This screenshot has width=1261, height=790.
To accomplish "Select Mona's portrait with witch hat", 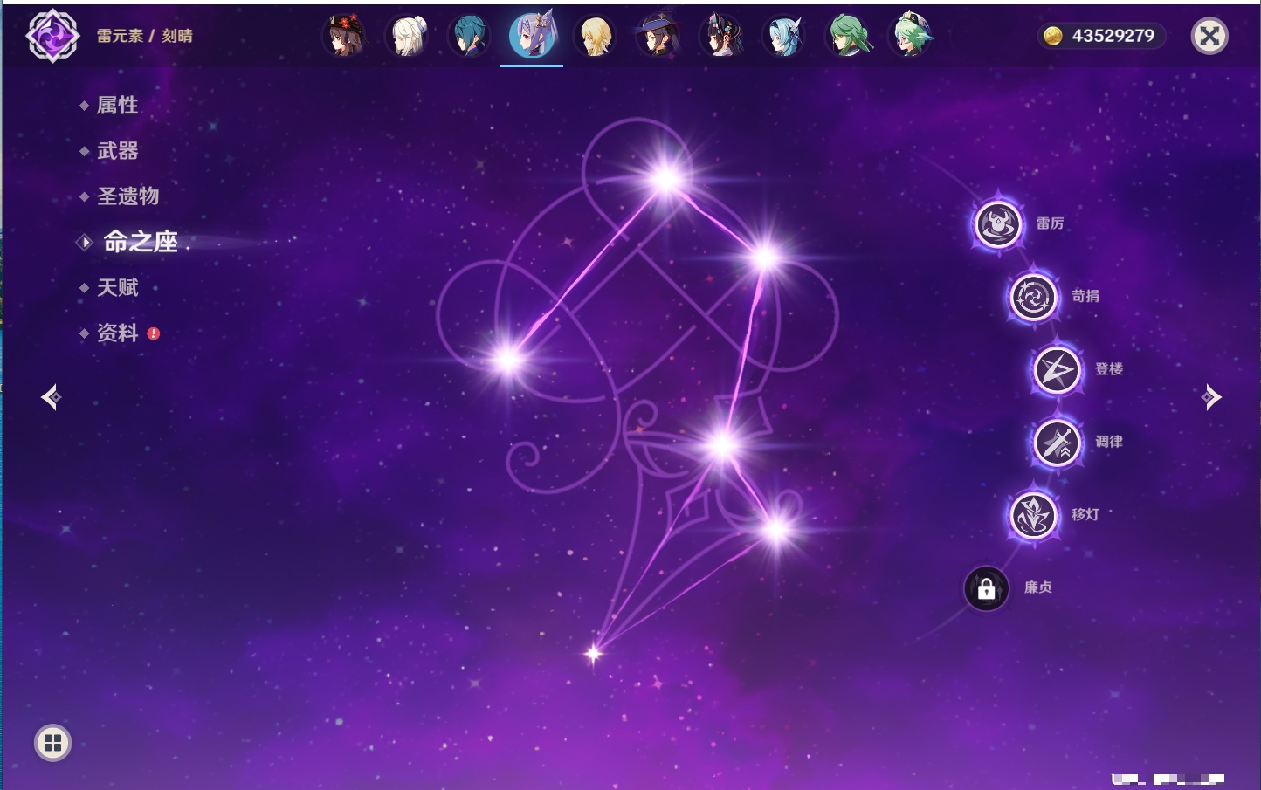I will [658, 37].
